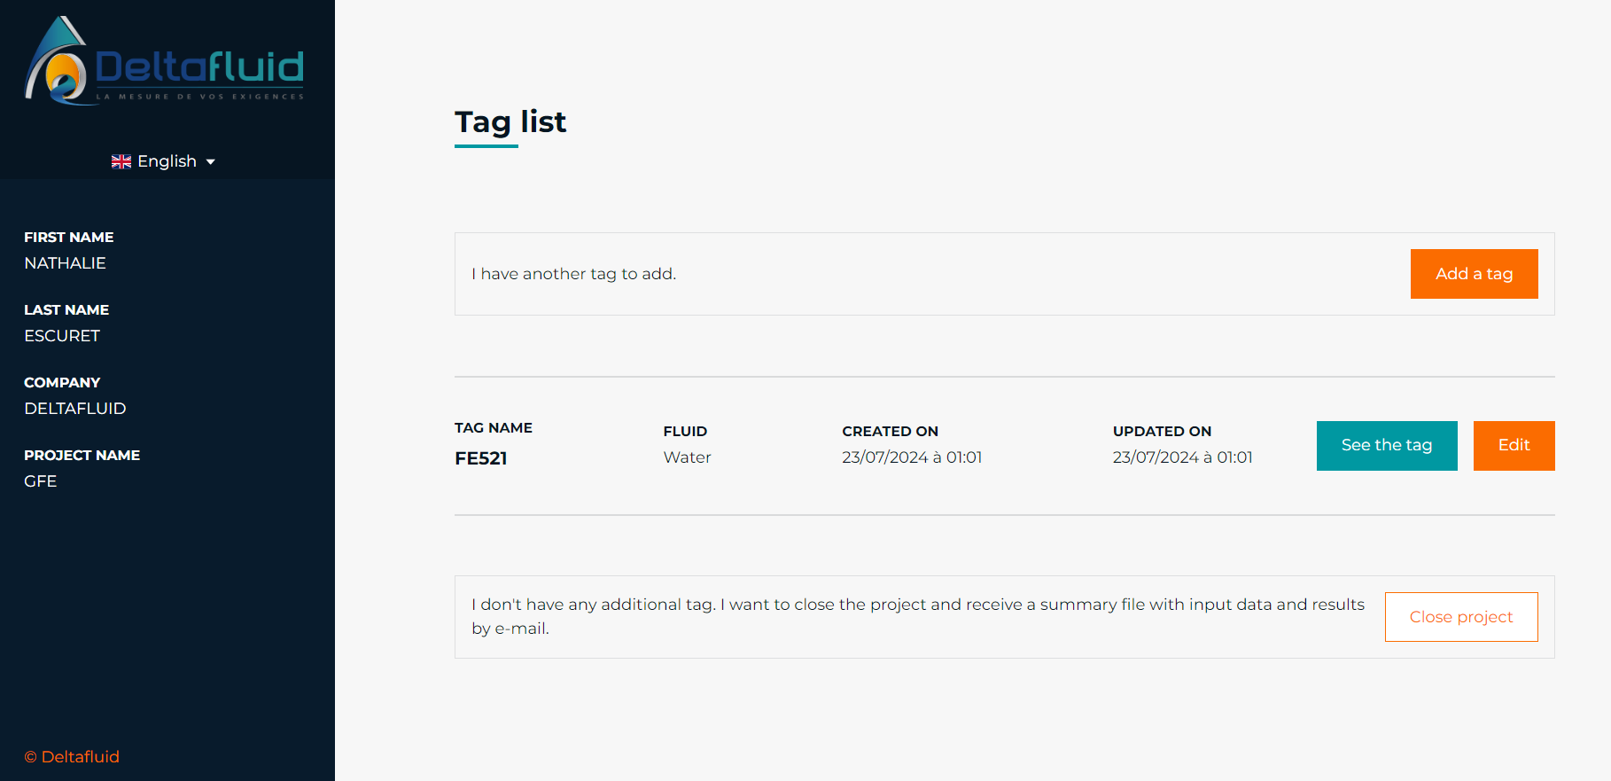Click the Add a tag button
The width and height of the screenshot is (1611, 781).
point(1474,274)
